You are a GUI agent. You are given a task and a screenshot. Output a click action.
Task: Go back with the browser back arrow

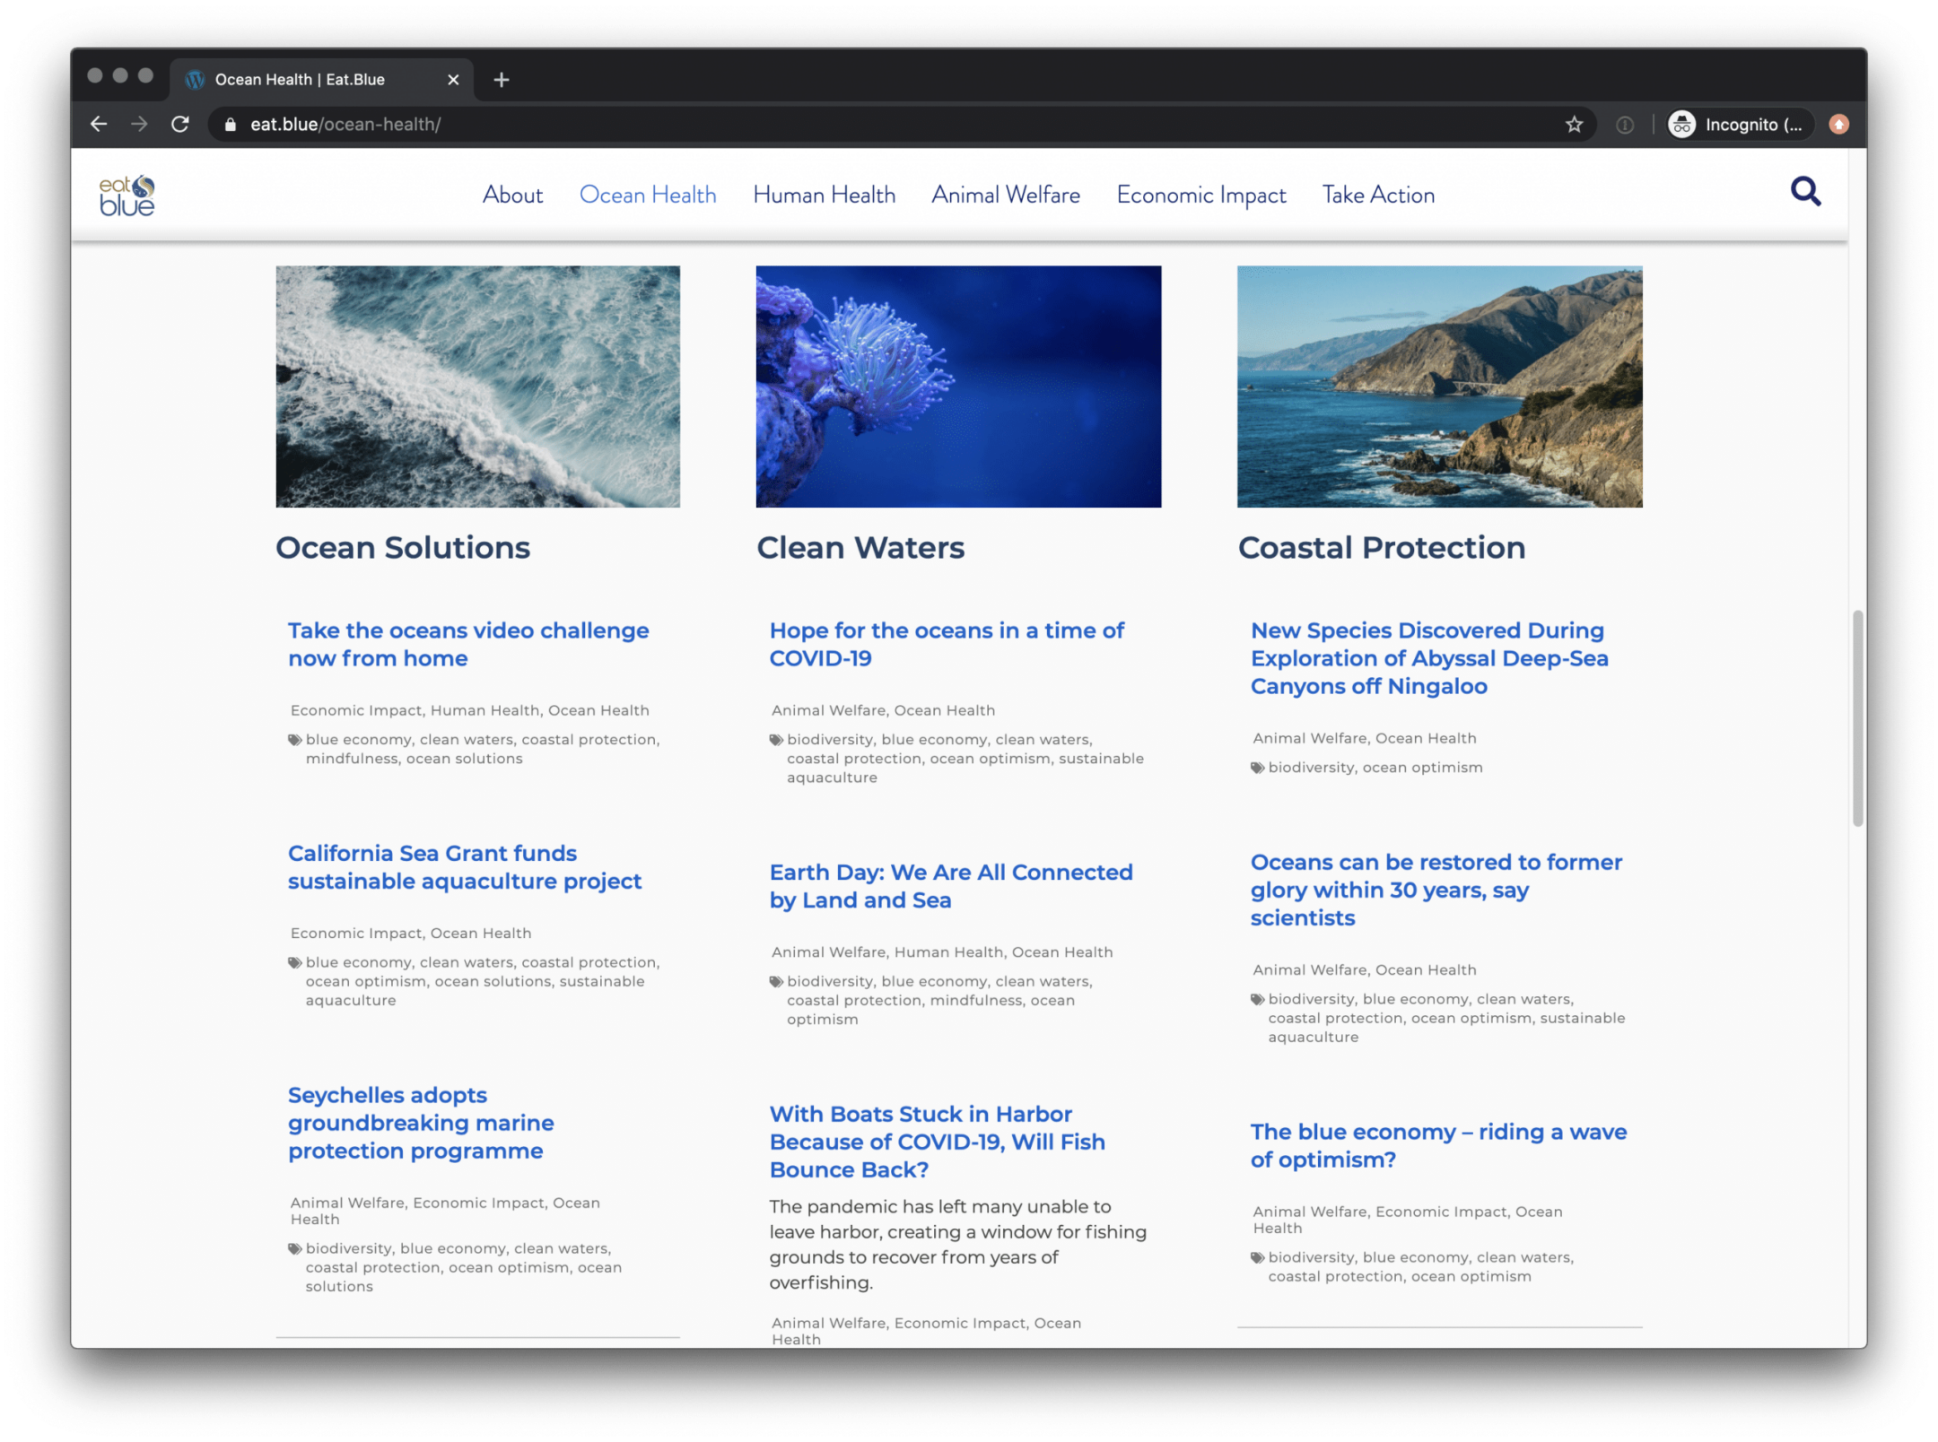99,125
